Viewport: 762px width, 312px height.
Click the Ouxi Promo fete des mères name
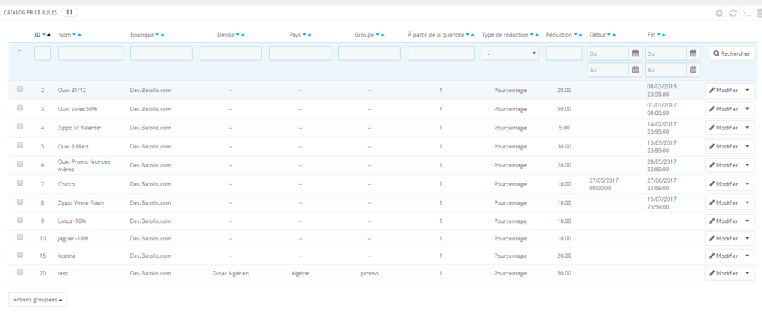(84, 165)
